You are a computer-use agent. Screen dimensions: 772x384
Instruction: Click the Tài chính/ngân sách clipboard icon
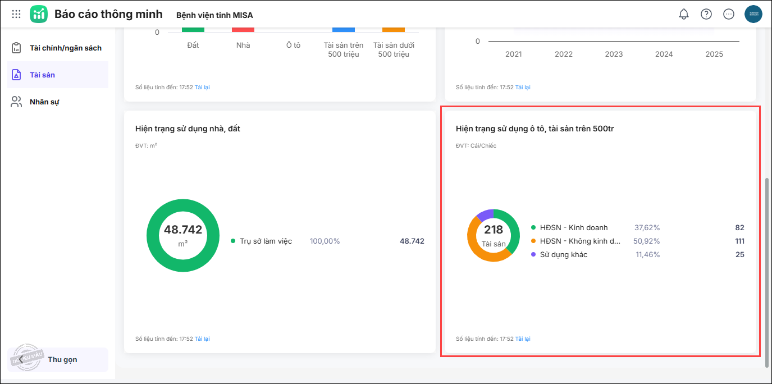(x=16, y=48)
